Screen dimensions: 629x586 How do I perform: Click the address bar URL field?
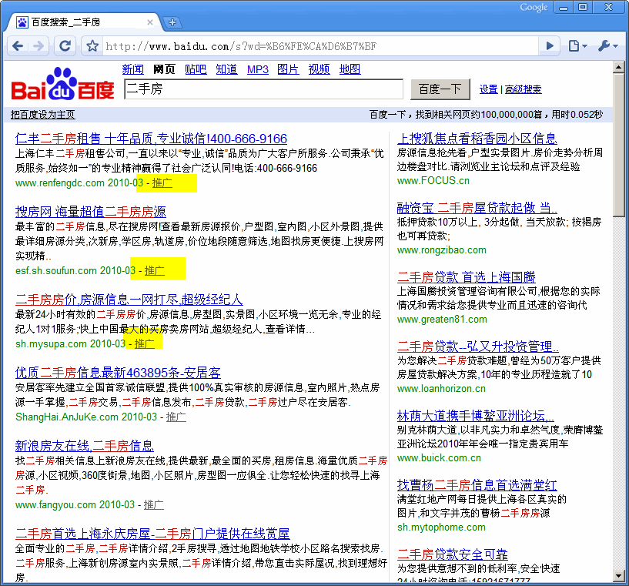tap(320, 46)
